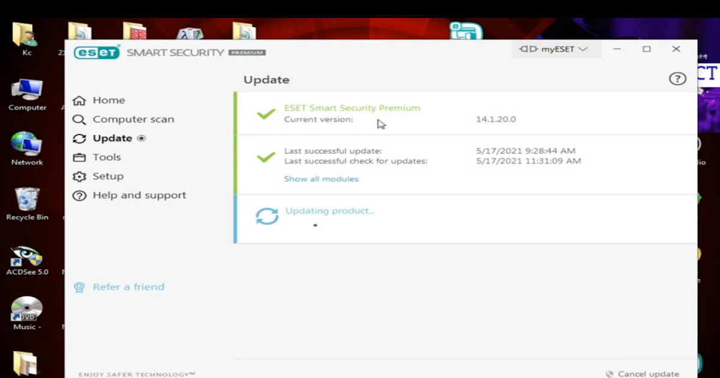Click the Updating product text

(x=330, y=211)
